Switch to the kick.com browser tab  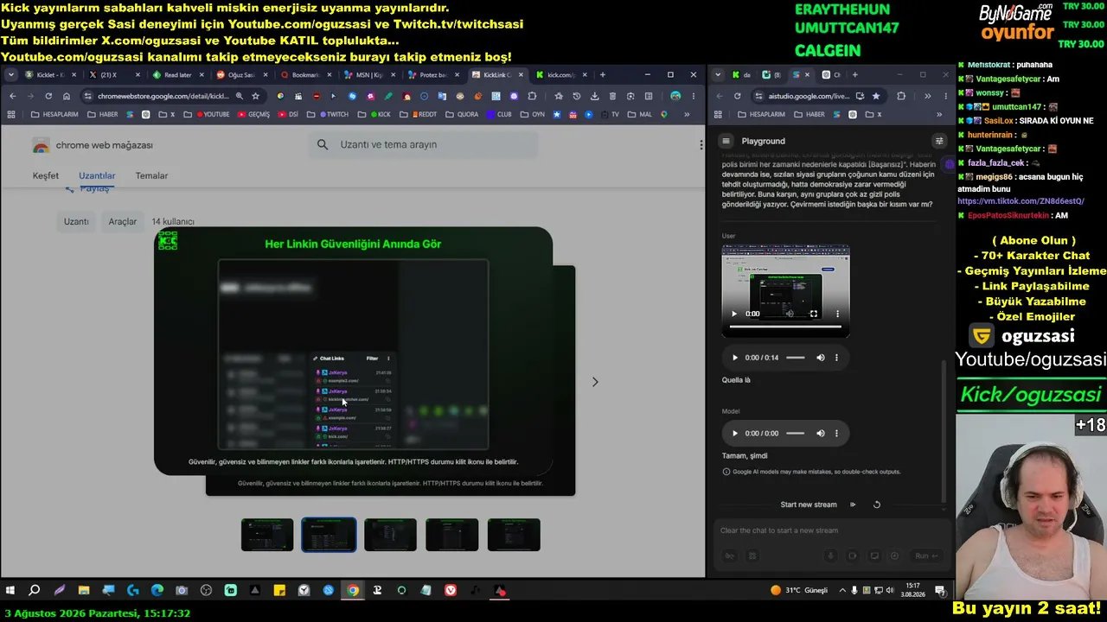561,75
